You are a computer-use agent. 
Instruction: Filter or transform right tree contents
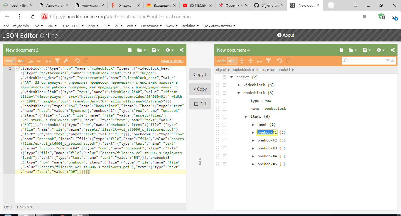click(268, 61)
